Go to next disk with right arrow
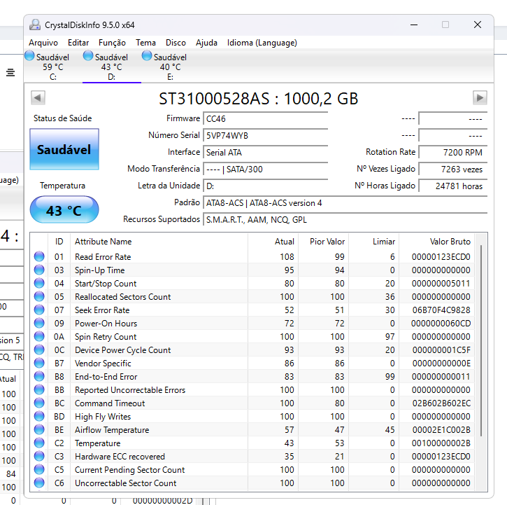 [x=480, y=98]
